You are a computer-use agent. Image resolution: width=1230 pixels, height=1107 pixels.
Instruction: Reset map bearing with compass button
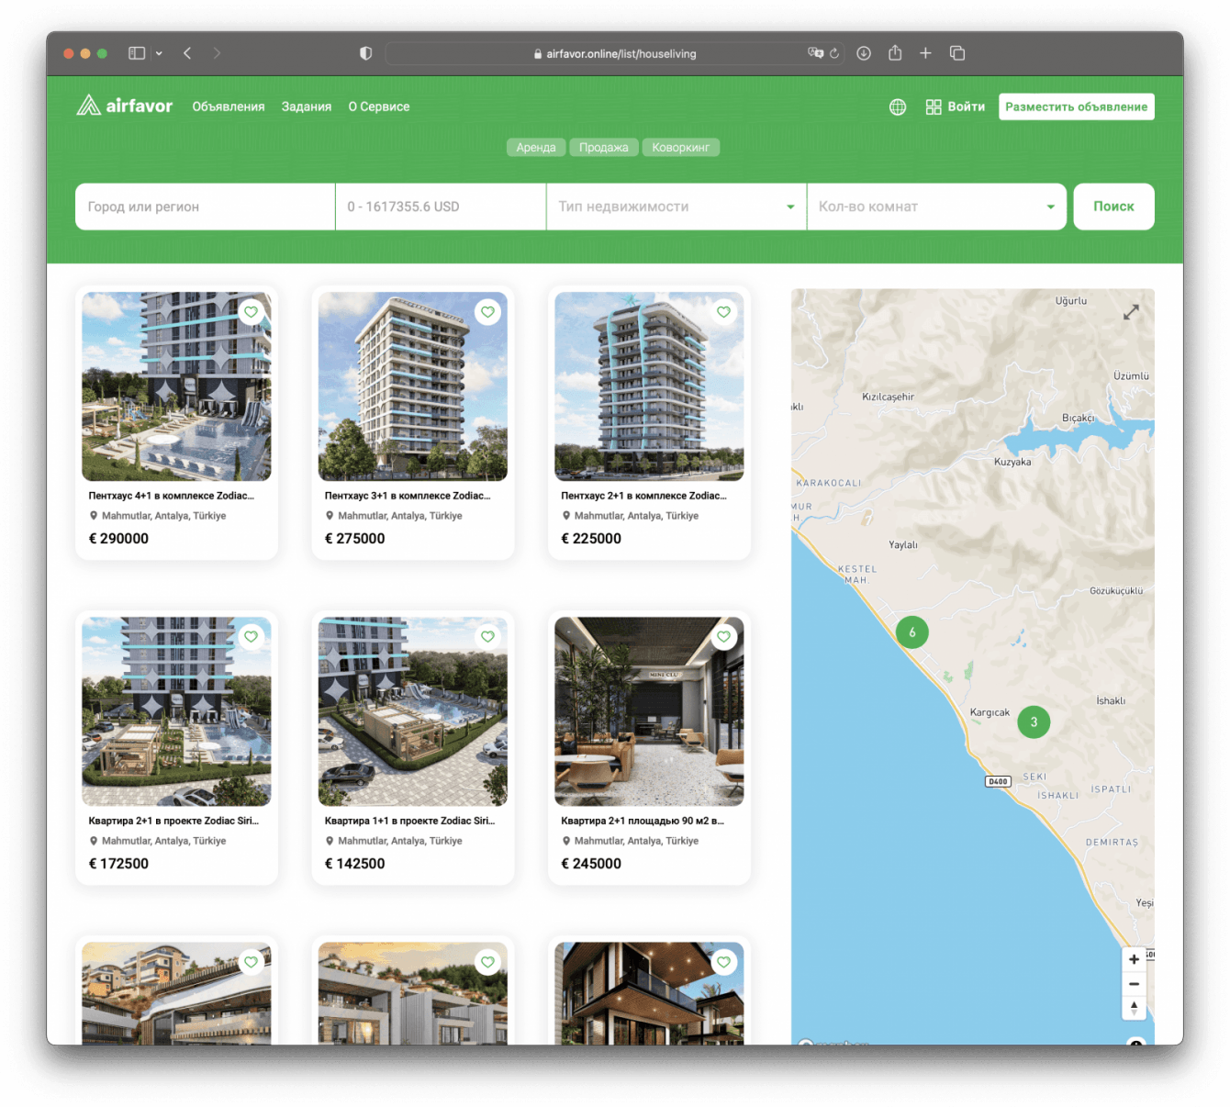click(1135, 1008)
